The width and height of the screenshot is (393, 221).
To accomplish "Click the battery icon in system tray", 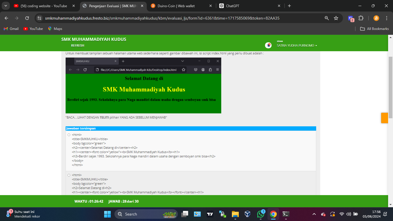I will tap(356, 214).
